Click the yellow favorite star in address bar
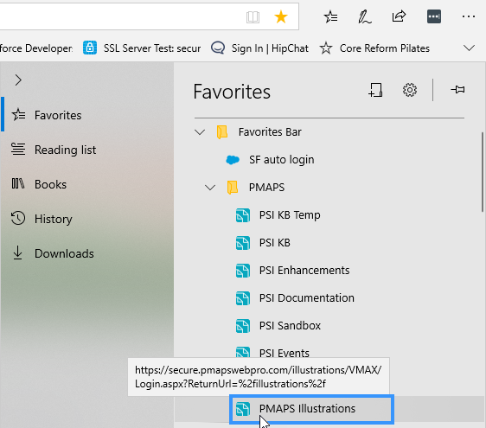Screen dimensions: 486x428 (281, 16)
